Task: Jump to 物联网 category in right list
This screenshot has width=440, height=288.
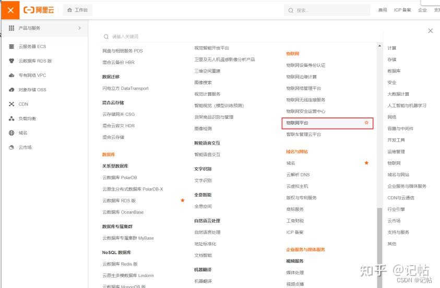Action: tap(394, 163)
